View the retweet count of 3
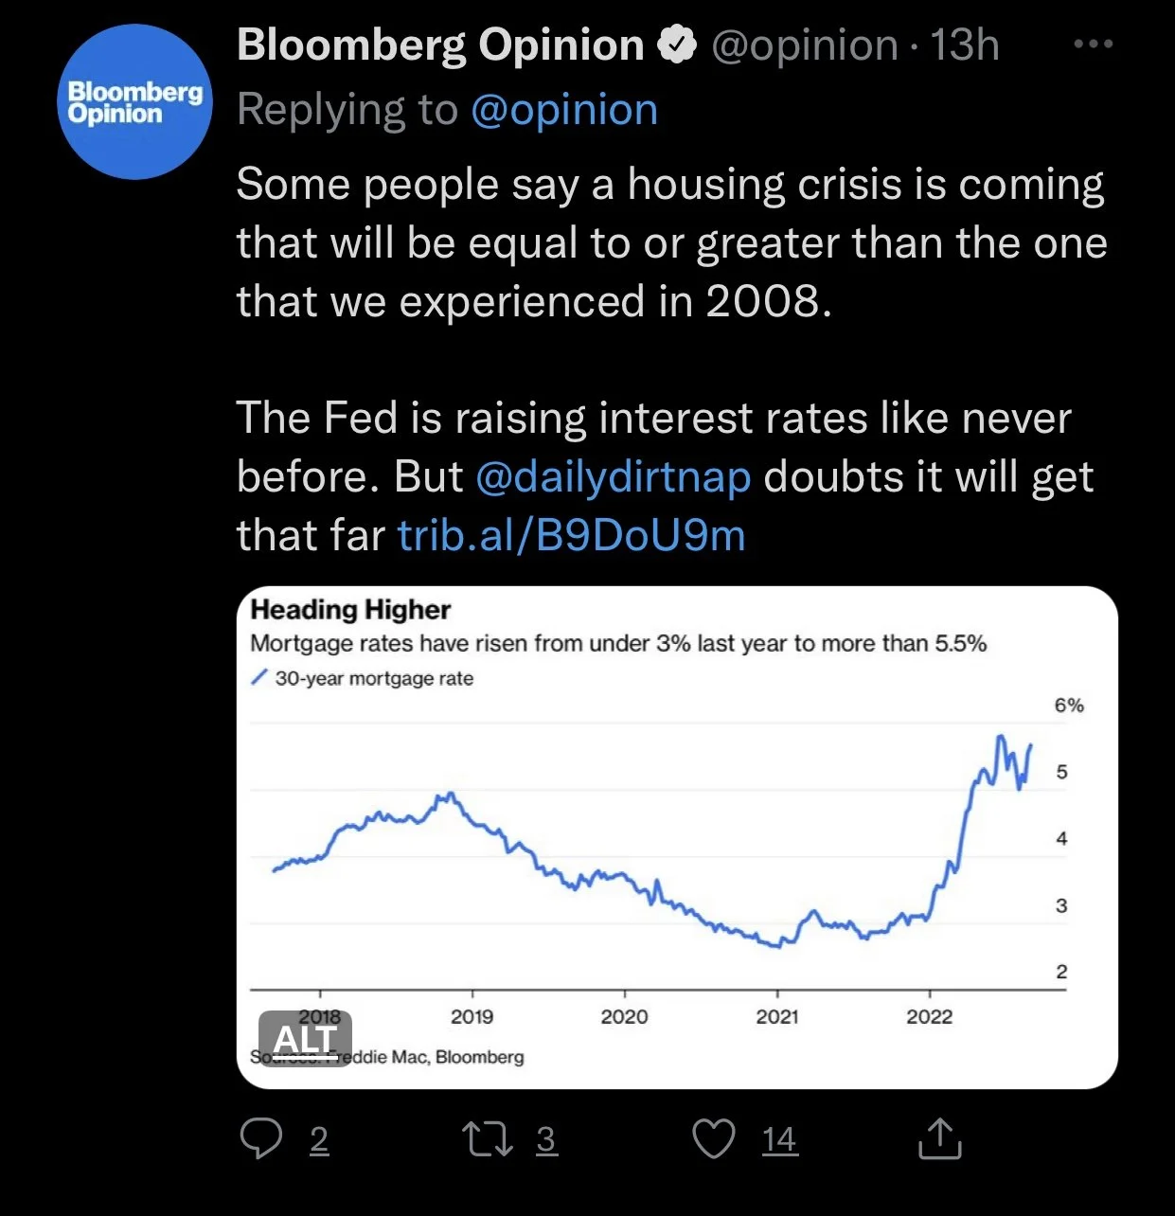This screenshot has height=1216, width=1175. [x=546, y=1139]
